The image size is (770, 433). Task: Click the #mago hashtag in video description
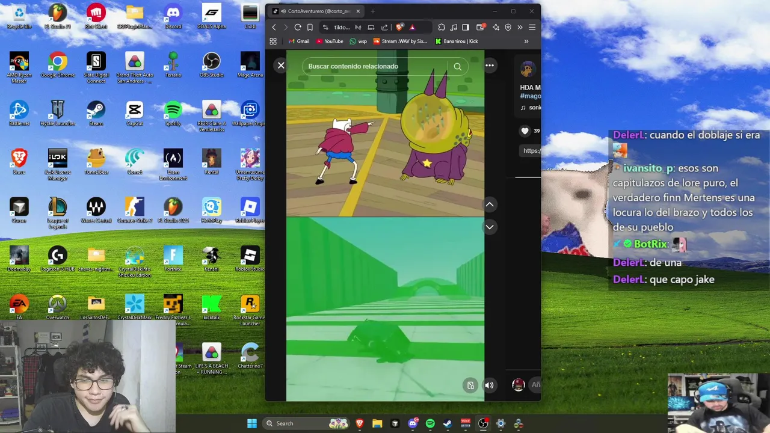[531, 96]
